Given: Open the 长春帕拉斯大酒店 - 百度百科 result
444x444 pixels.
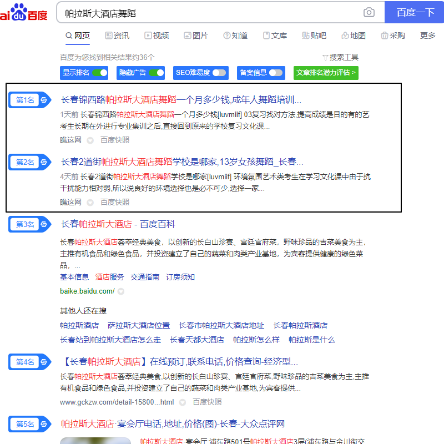Looking at the screenshot, I should [118, 224].
